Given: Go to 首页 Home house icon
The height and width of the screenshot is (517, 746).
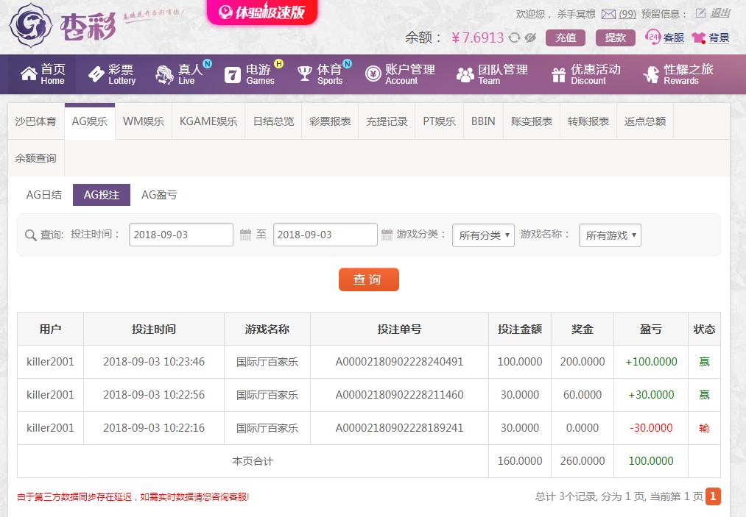Looking at the screenshot, I should pyautogui.click(x=29, y=74).
